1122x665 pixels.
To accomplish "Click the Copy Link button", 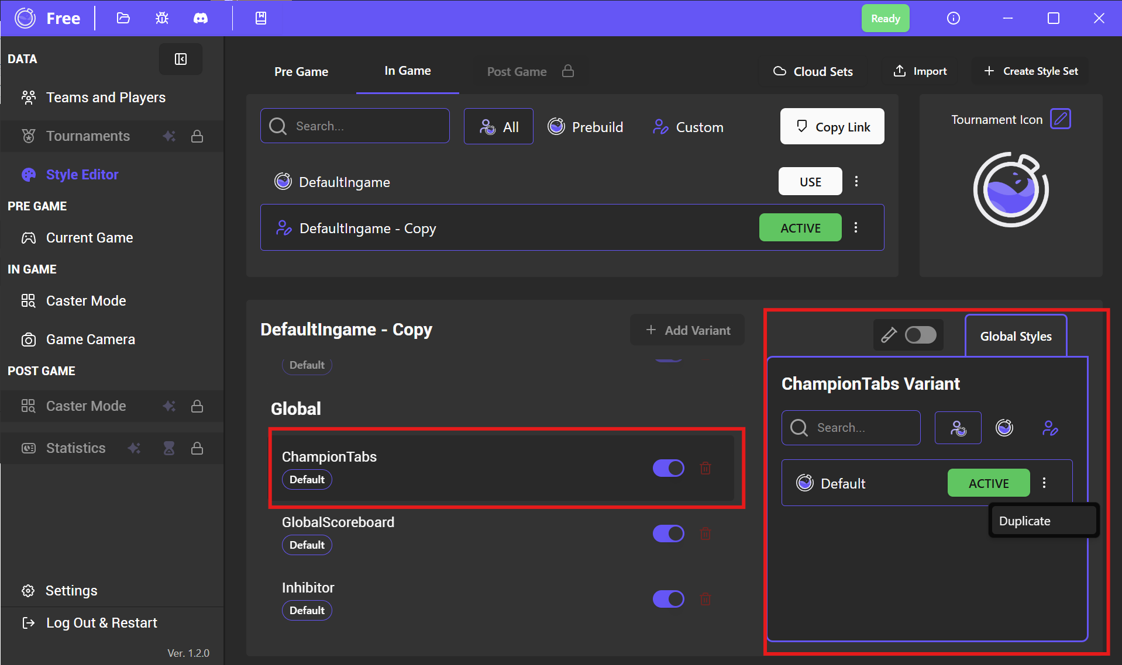I will (832, 127).
